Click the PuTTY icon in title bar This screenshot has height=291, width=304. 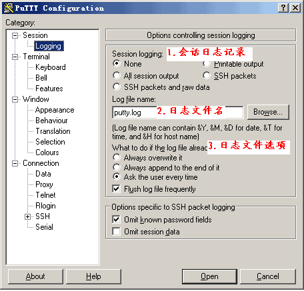click(9, 8)
